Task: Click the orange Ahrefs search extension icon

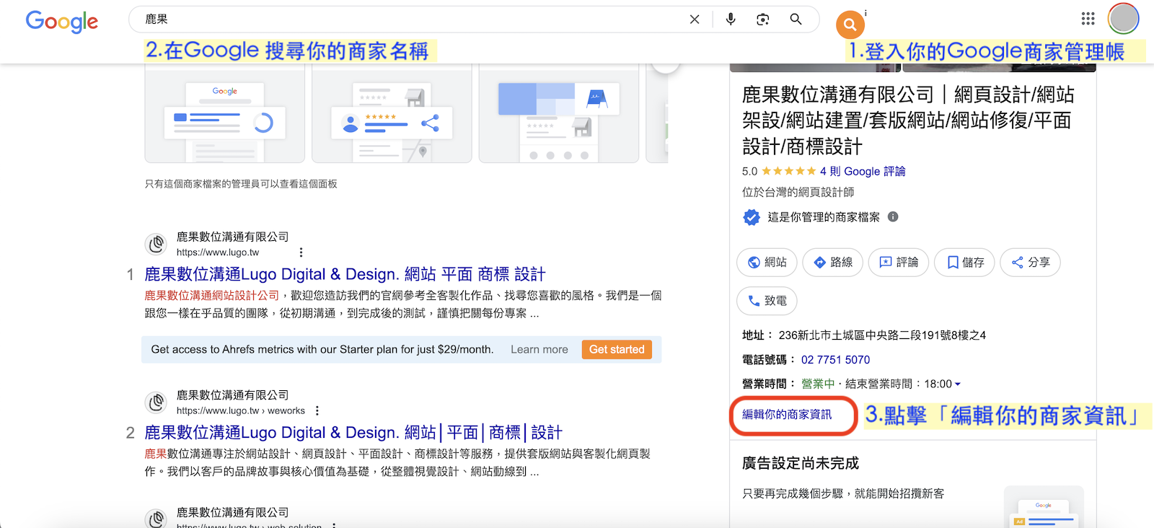Action: click(850, 25)
